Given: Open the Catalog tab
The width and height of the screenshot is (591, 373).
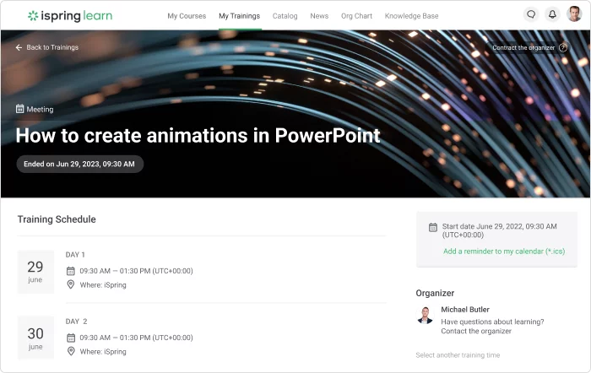Looking at the screenshot, I should 285,16.
